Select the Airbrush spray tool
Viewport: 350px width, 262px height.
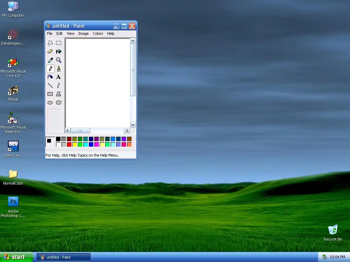point(50,77)
